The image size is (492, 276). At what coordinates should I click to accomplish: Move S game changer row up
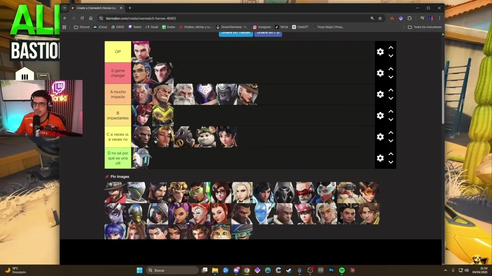click(x=391, y=69)
